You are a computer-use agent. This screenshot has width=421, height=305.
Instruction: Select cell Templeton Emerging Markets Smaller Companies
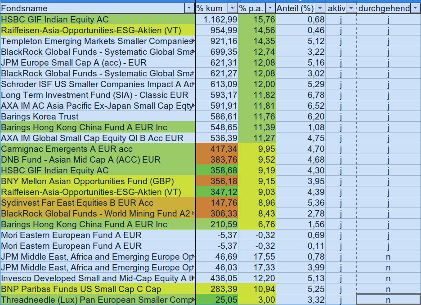point(98,41)
